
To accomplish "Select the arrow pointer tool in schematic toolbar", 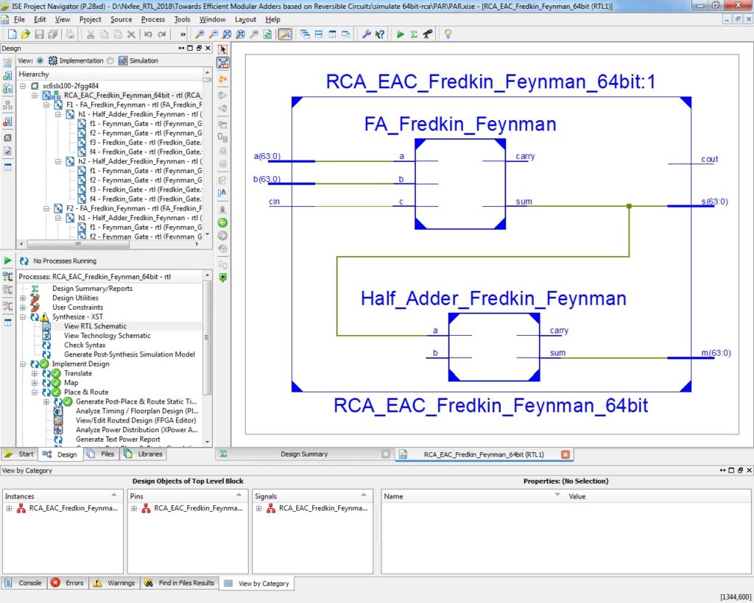I will (x=223, y=49).
